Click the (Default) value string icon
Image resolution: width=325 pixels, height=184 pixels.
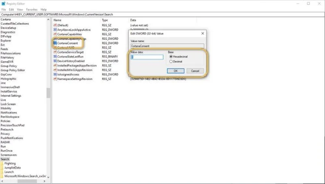tap(55, 25)
